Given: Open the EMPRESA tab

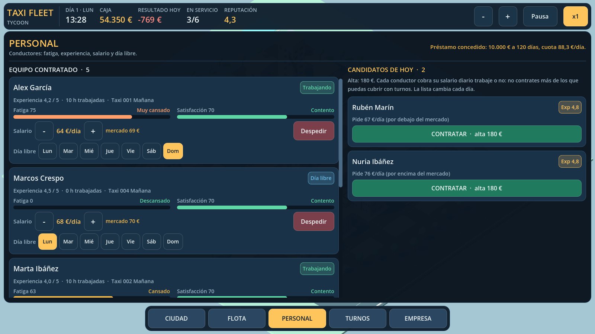Looking at the screenshot, I should 418,318.
